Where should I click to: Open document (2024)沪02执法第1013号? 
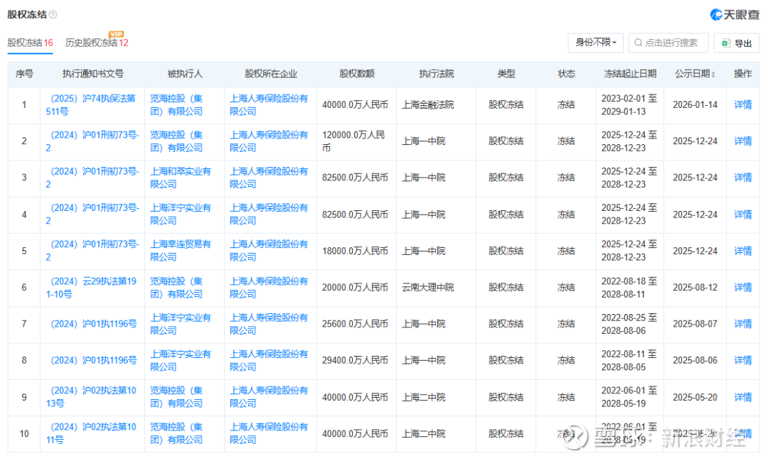91,397
